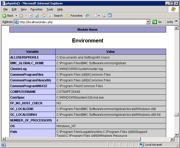Expand the Back button history dropdown

(x=16, y=16)
